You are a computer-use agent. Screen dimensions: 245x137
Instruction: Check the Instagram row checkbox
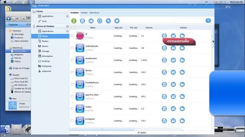[x=72, y=121]
